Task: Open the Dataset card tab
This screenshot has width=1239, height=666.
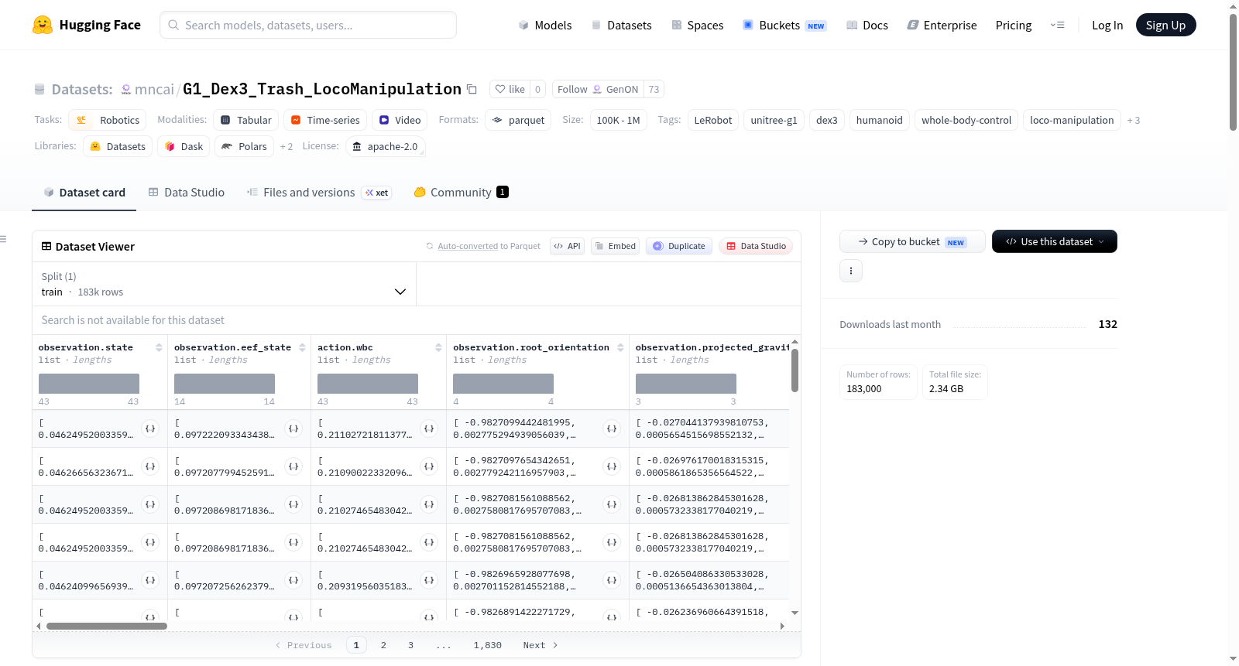Action: click(x=84, y=193)
